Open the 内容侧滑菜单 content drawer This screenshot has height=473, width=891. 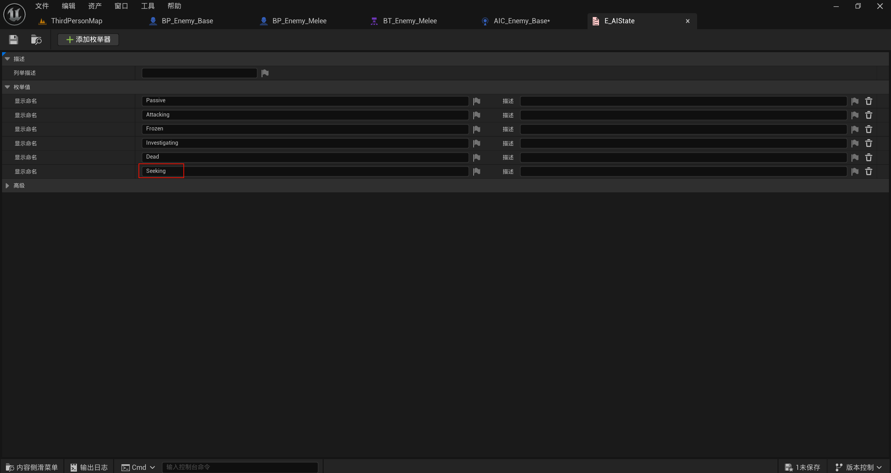(32, 467)
